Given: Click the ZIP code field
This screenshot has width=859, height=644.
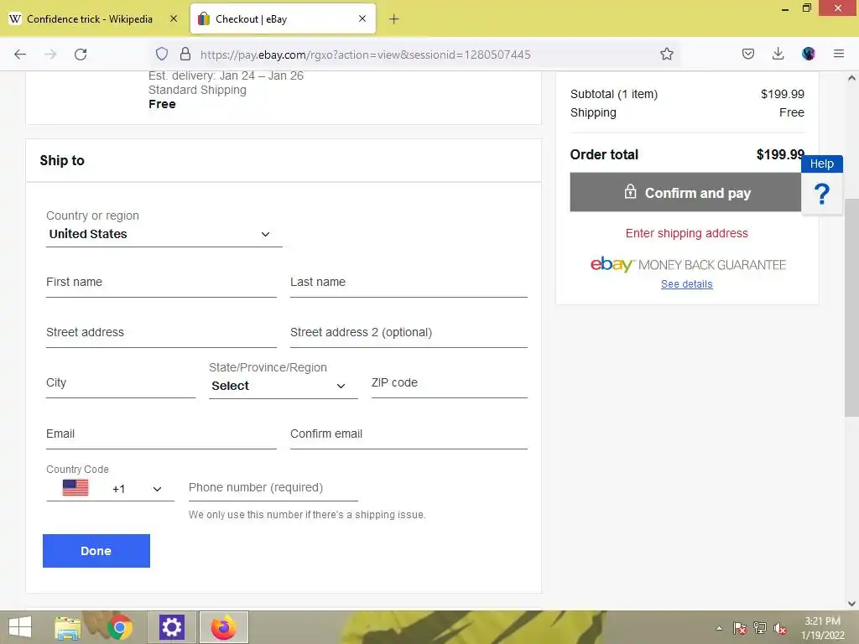Looking at the screenshot, I should (x=450, y=384).
